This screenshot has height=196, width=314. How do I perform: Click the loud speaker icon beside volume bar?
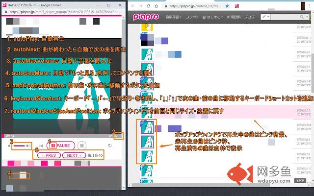[x=28, y=146]
